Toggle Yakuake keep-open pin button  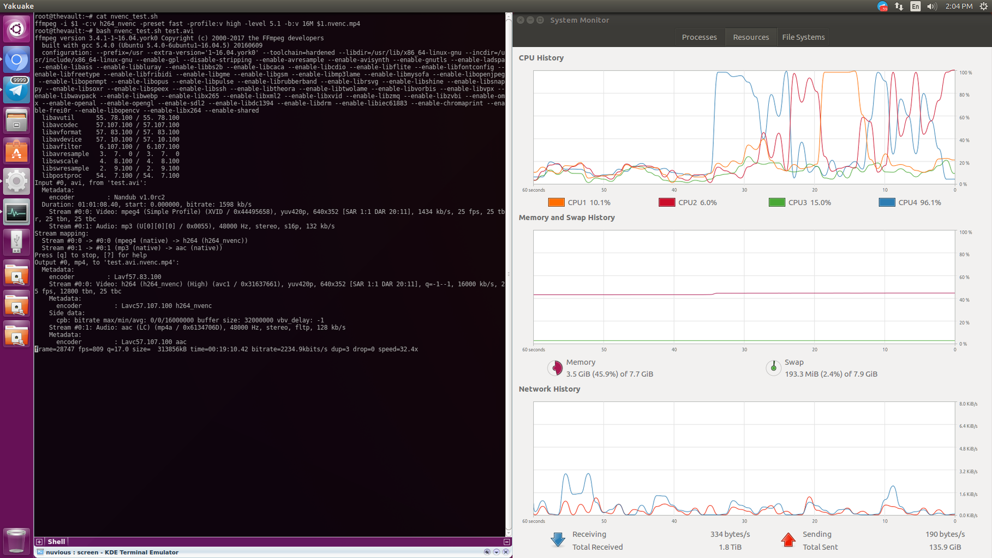tap(487, 552)
